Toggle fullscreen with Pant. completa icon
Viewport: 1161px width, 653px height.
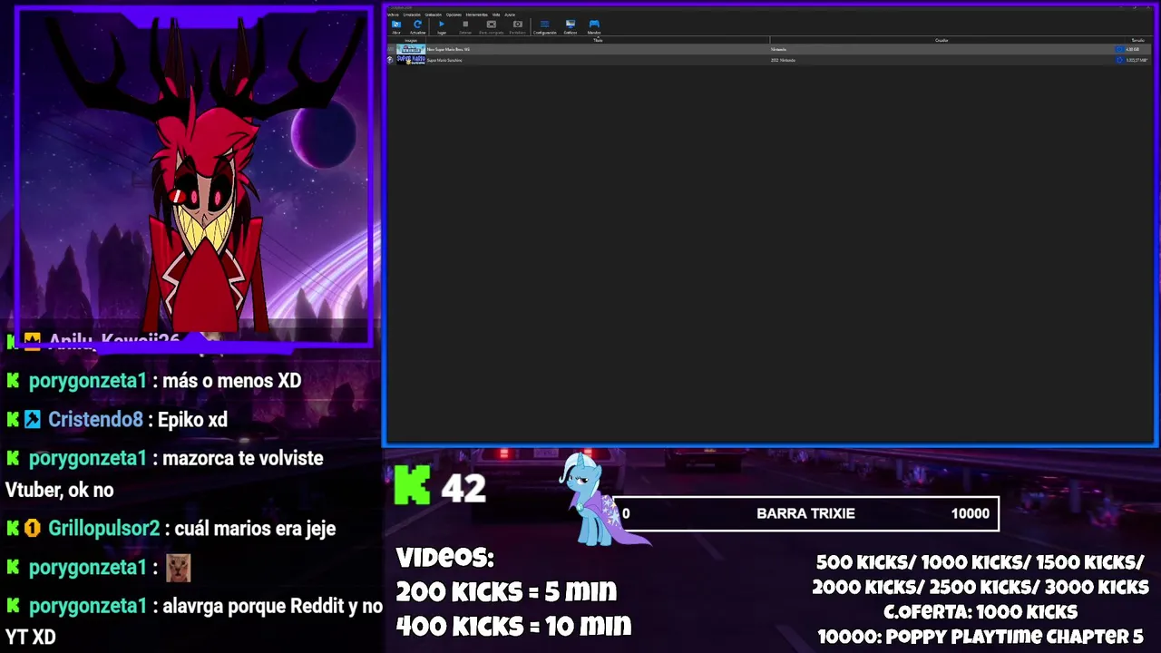pos(491,26)
